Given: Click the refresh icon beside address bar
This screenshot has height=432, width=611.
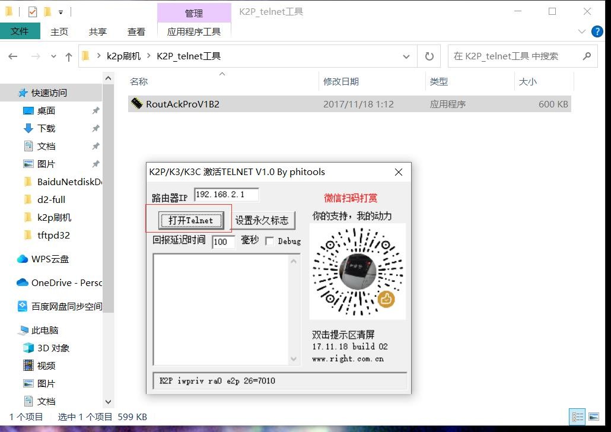Looking at the screenshot, I should 429,56.
